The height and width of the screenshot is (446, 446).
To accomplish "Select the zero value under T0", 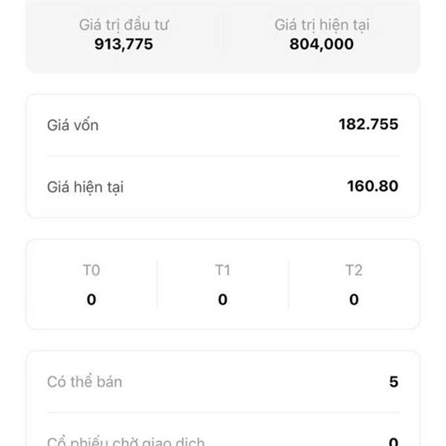I will pos(91,300).
